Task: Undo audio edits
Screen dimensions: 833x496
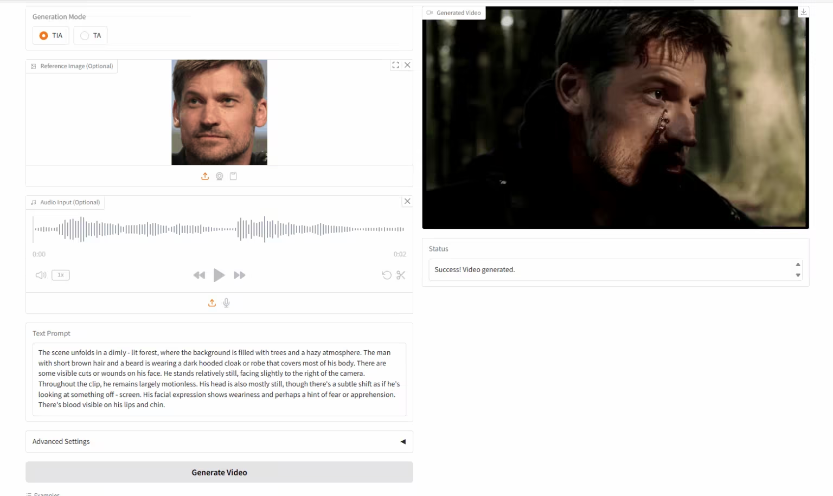Action: coord(386,275)
